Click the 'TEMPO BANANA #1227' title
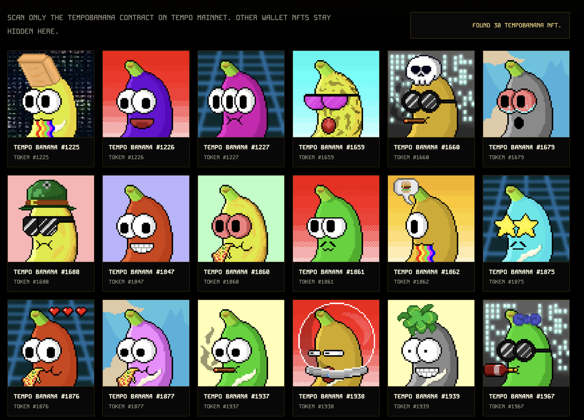Image resolution: width=584 pixels, height=420 pixels. click(237, 147)
